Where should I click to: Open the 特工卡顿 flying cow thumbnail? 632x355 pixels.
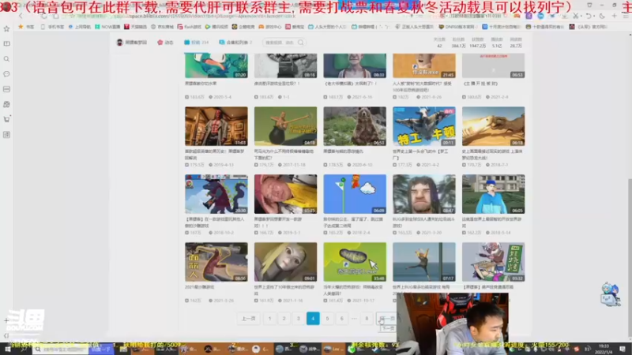tap(424, 126)
